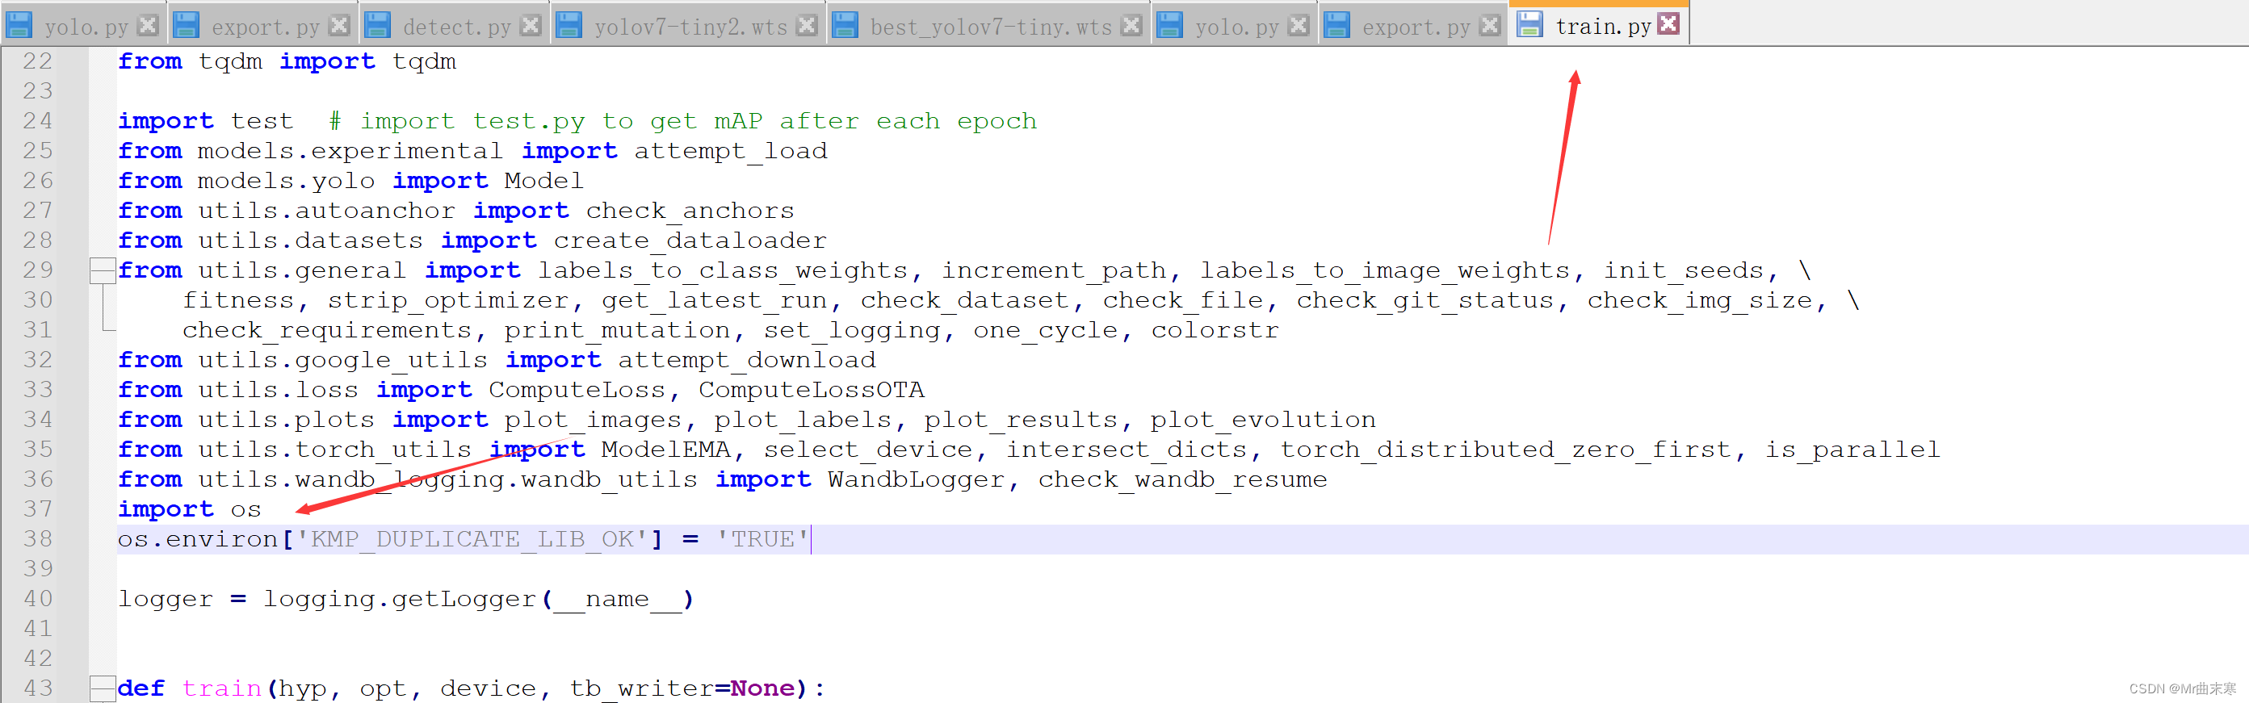Click 'check_anchors' on line 27

click(690, 211)
